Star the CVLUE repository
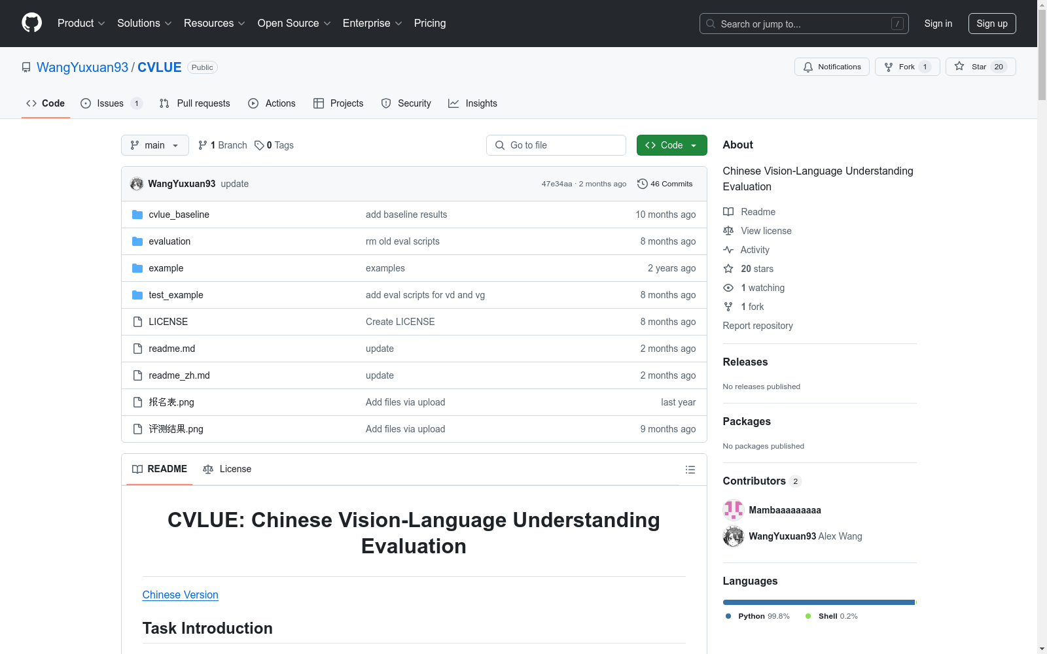 pos(980,67)
